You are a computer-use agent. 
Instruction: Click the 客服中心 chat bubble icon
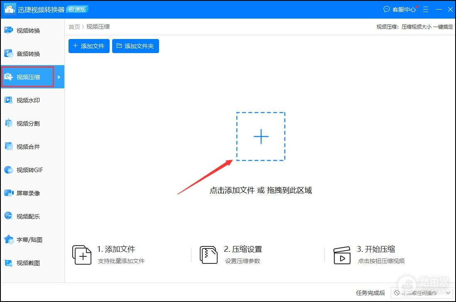(x=386, y=9)
